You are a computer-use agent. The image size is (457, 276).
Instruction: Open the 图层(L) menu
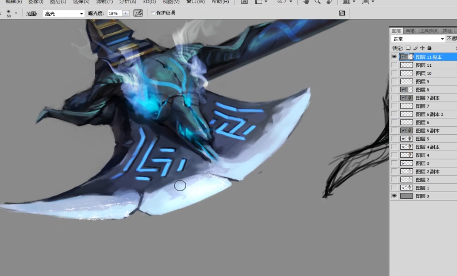pyautogui.click(x=58, y=2)
